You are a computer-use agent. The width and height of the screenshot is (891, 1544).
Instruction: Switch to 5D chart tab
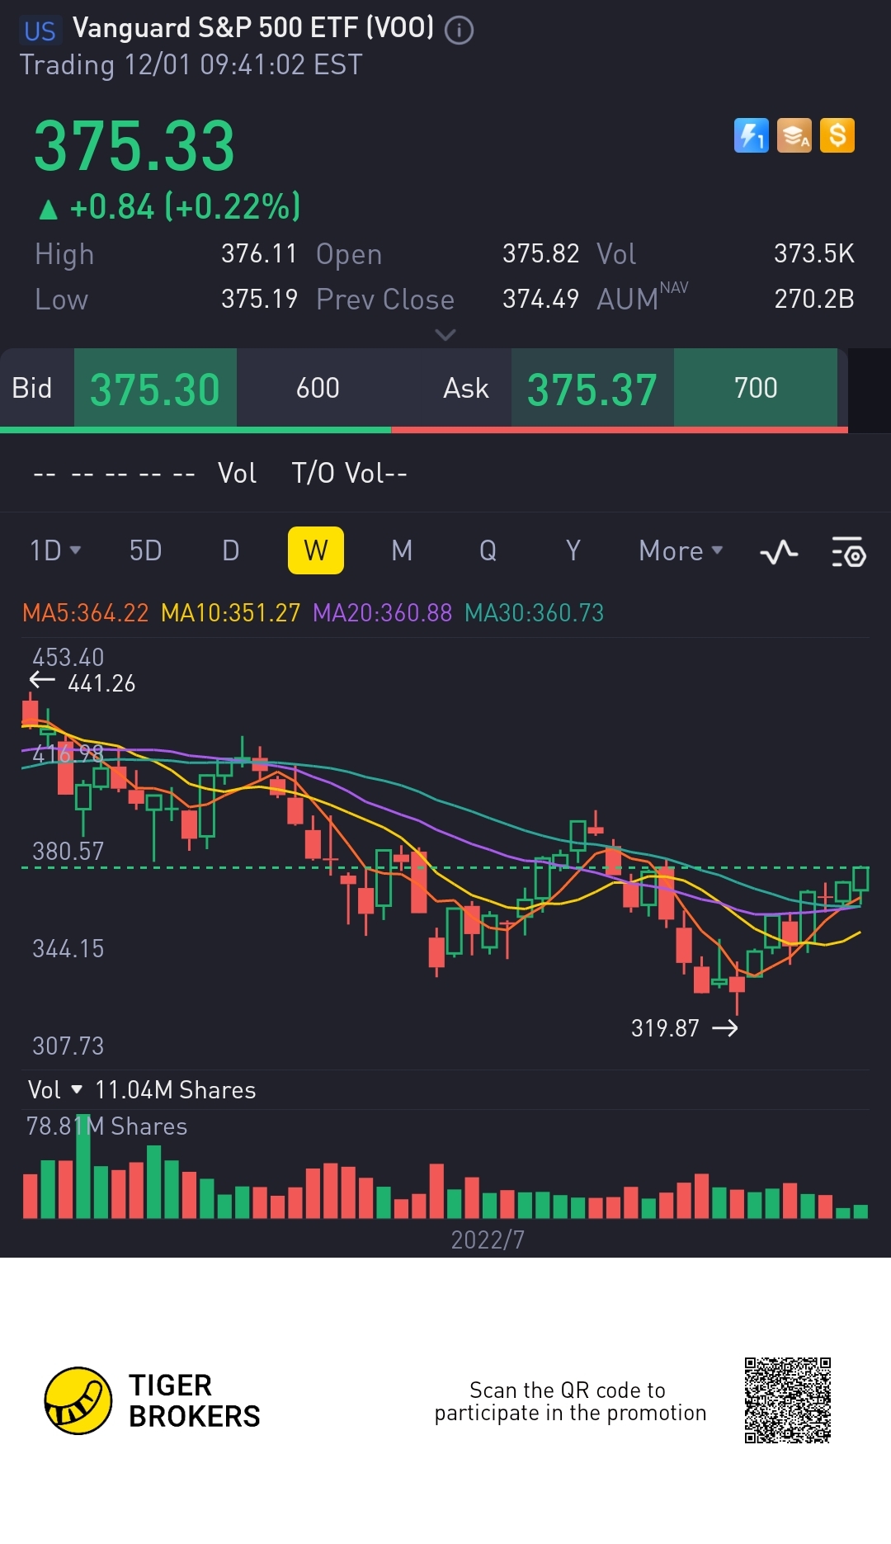[145, 550]
